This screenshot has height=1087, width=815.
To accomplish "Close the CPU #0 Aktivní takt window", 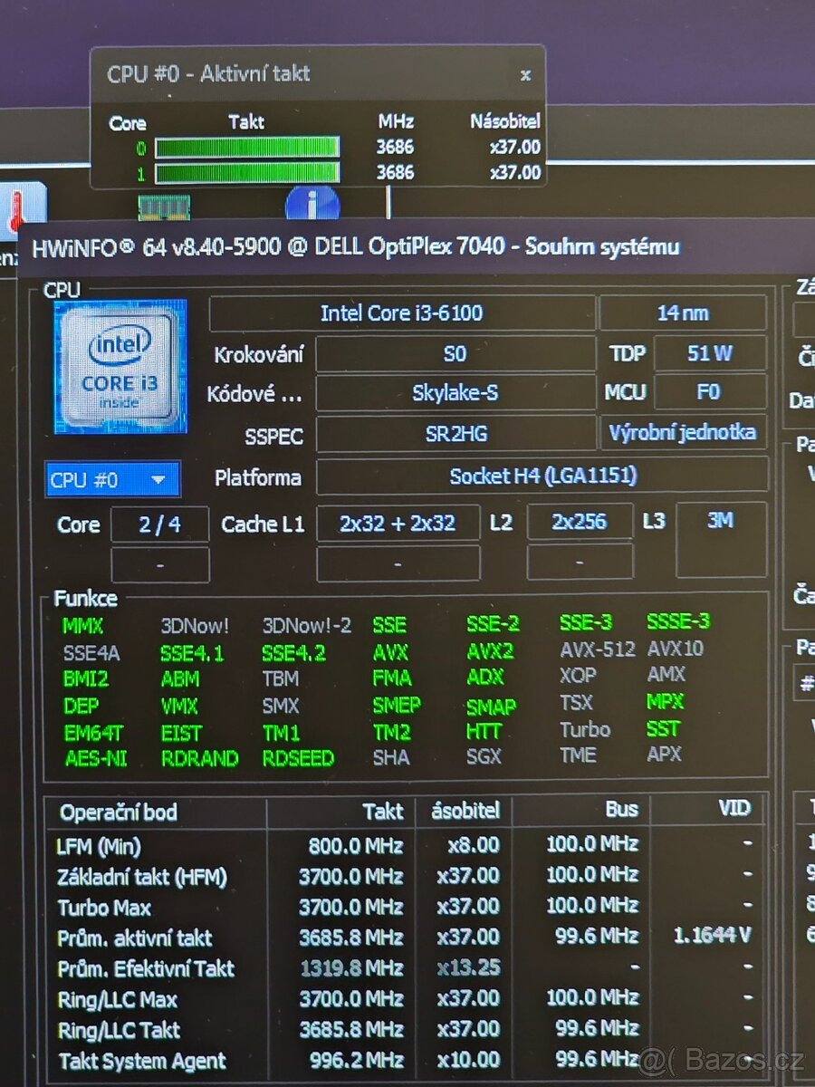I will (525, 75).
